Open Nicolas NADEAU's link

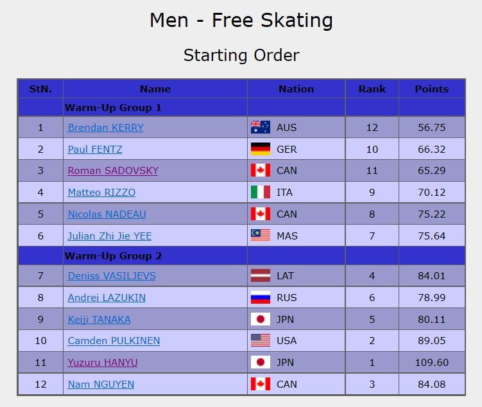coord(107,214)
